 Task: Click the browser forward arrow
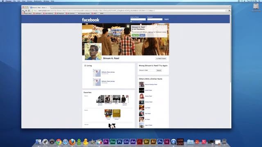click(x=26, y=11)
